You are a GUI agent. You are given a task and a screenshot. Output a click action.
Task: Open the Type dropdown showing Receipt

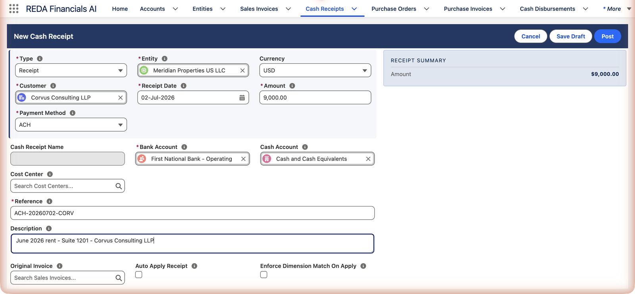click(x=71, y=71)
